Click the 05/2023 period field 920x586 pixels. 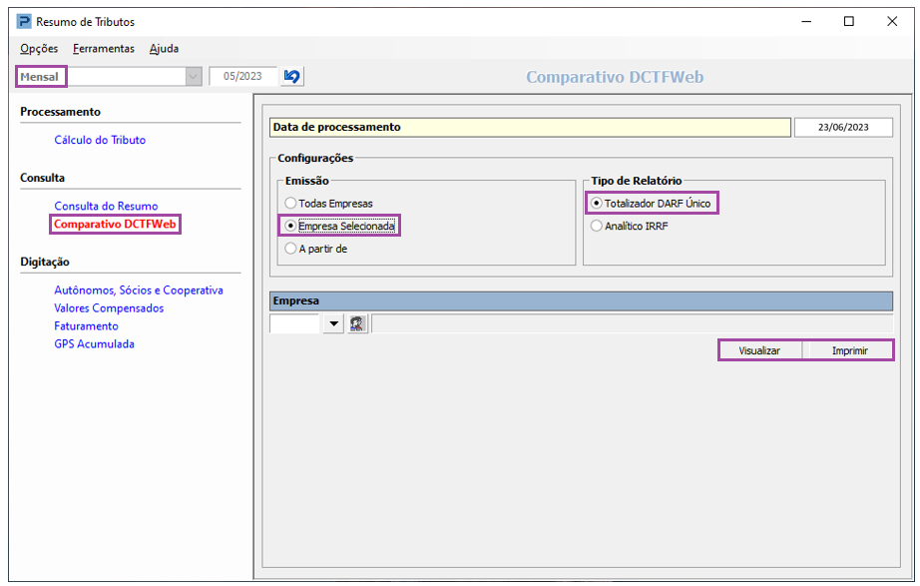[x=242, y=76]
